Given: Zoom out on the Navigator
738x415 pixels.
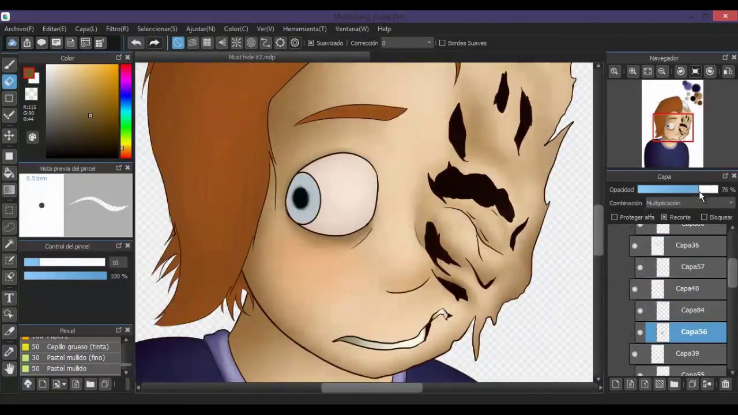Looking at the screenshot, I should tap(662, 71).
